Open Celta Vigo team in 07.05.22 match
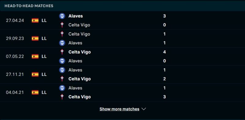The height and width of the screenshot is (120, 245). pos(80,52)
